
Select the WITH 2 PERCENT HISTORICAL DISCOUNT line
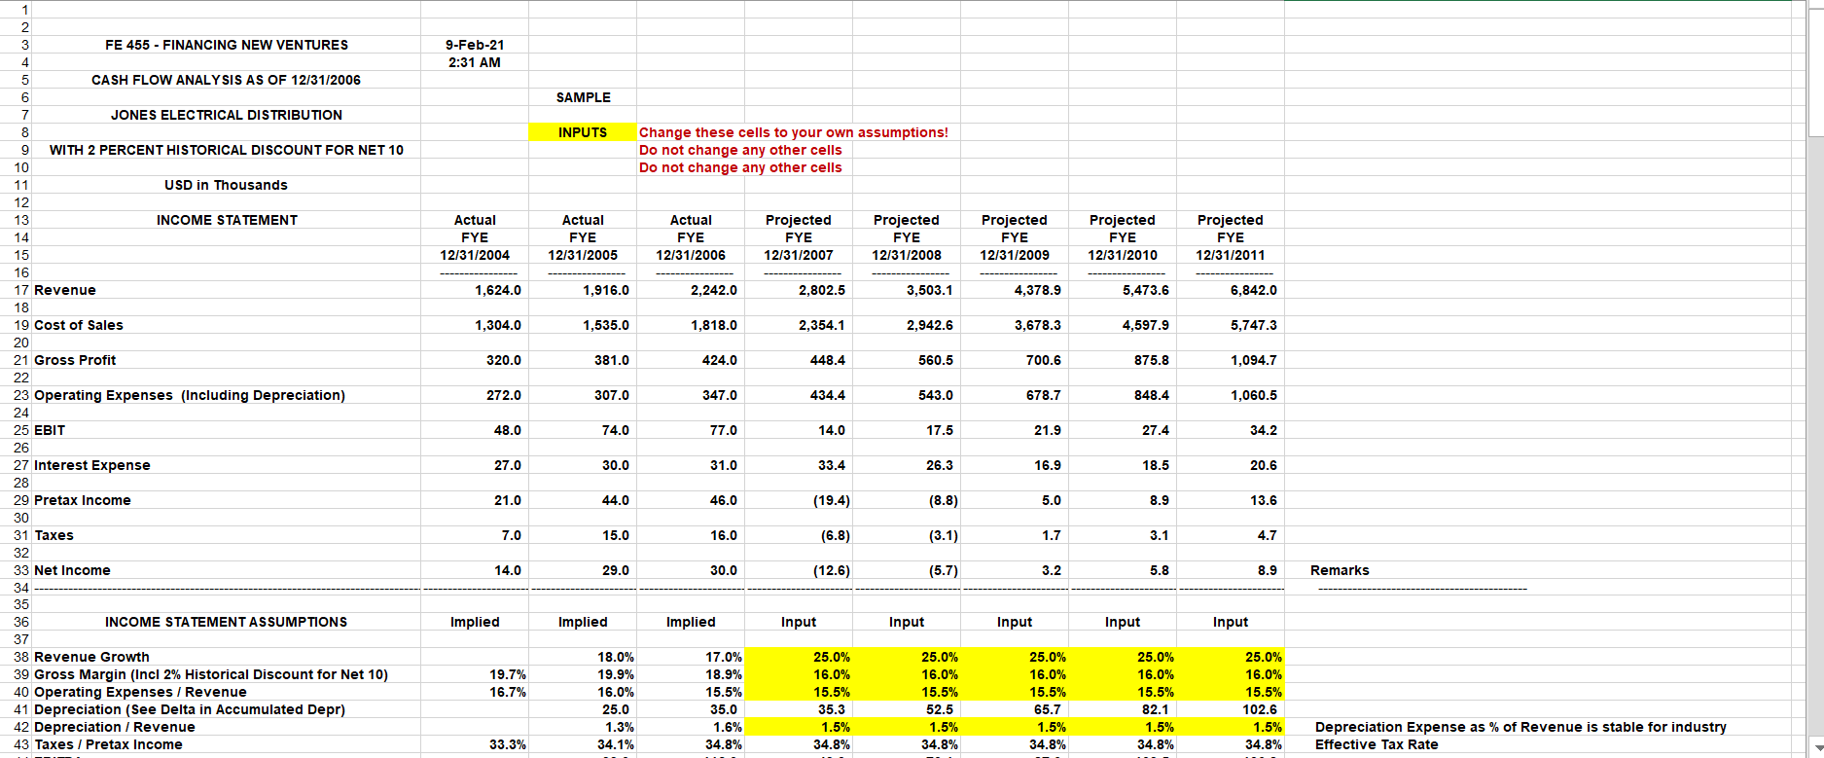point(227,150)
